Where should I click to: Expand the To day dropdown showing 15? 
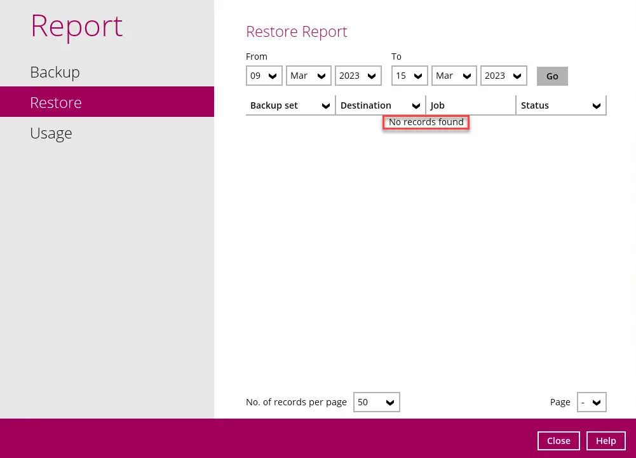point(409,76)
